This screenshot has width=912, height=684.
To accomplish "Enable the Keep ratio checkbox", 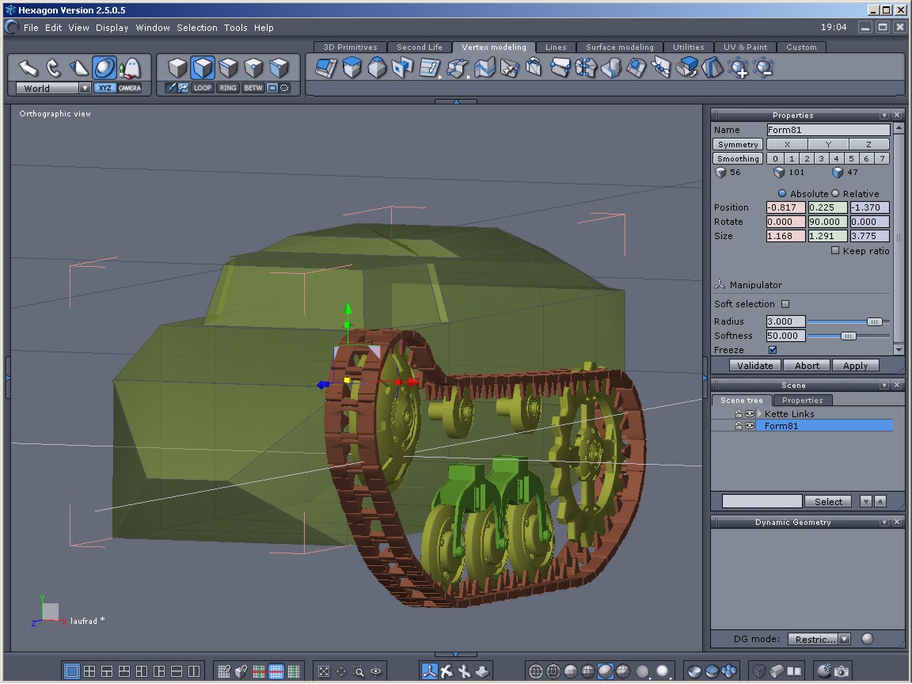I will coord(835,251).
